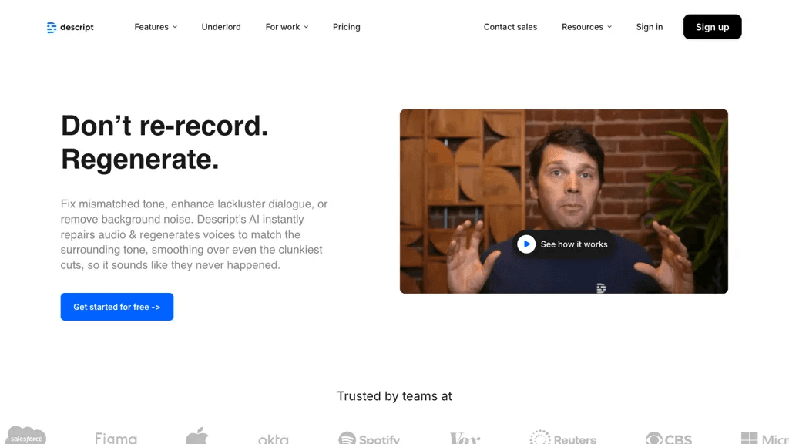Click the Figma logo

coord(116,438)
